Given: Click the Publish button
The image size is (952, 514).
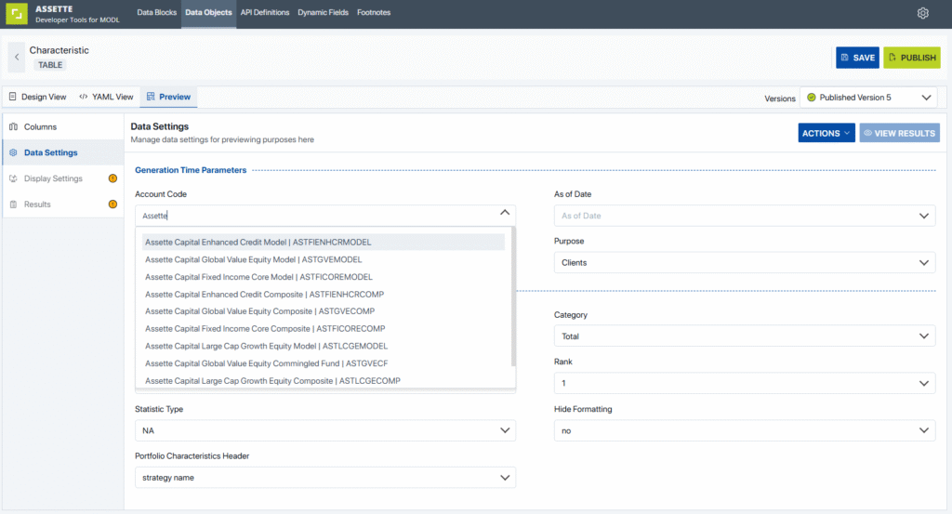Looking at the screenshot, I should click(911, 58).
